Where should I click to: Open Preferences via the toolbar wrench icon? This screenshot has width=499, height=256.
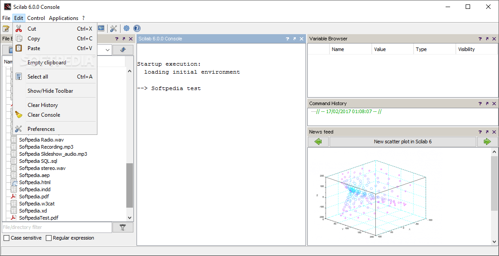pos(113,28)
